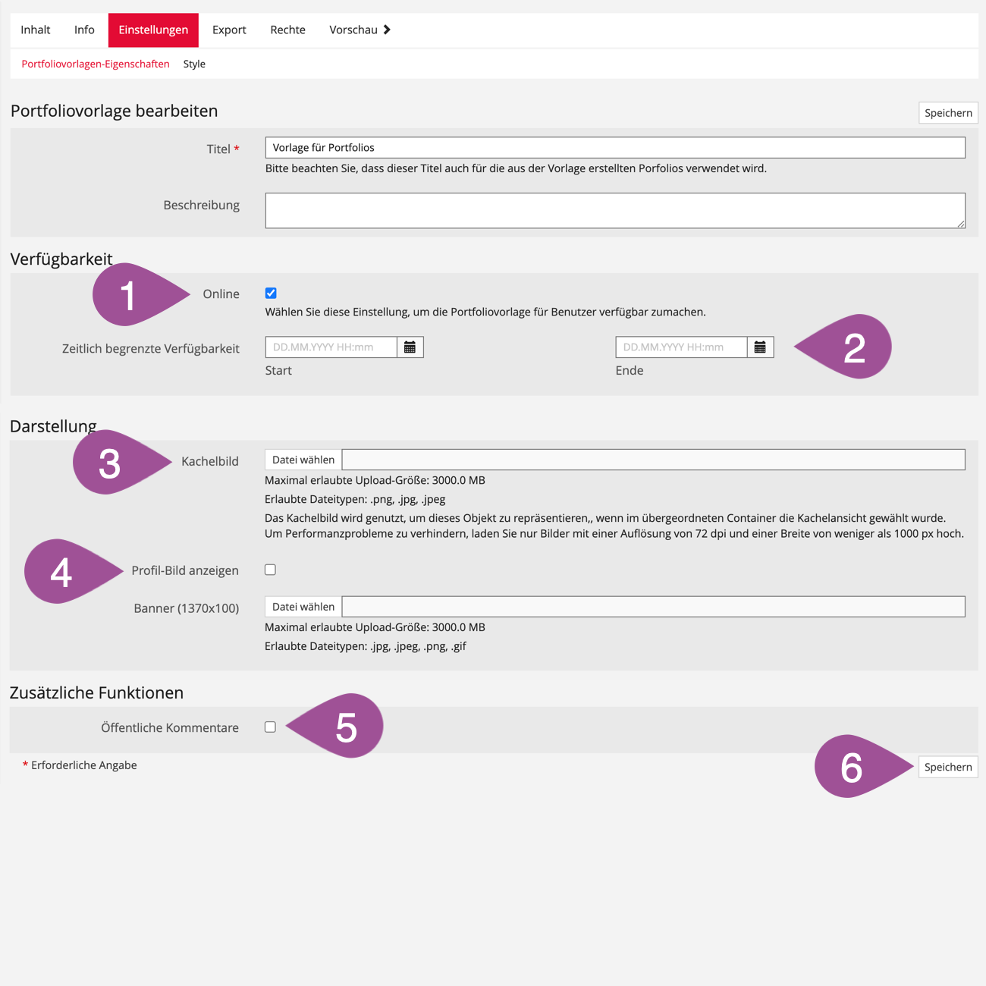986x986 pixels.
Task: Switch to the Inhalt tab
Action: pyautogui.click(x=36, y=30)
